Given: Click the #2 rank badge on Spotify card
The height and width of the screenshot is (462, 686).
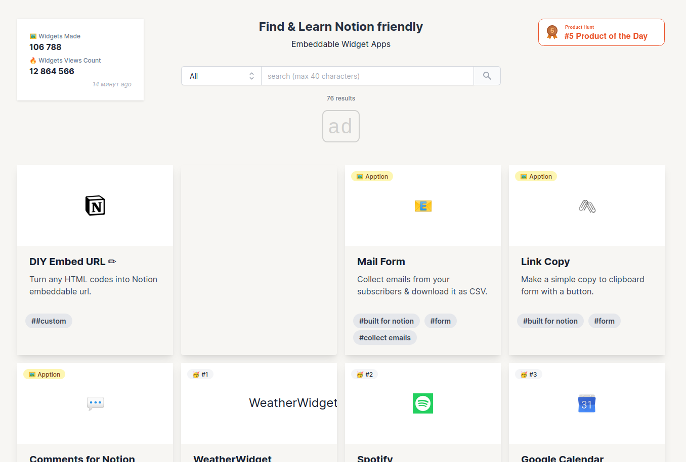Looking at the screenshot, I should point(364,374).
